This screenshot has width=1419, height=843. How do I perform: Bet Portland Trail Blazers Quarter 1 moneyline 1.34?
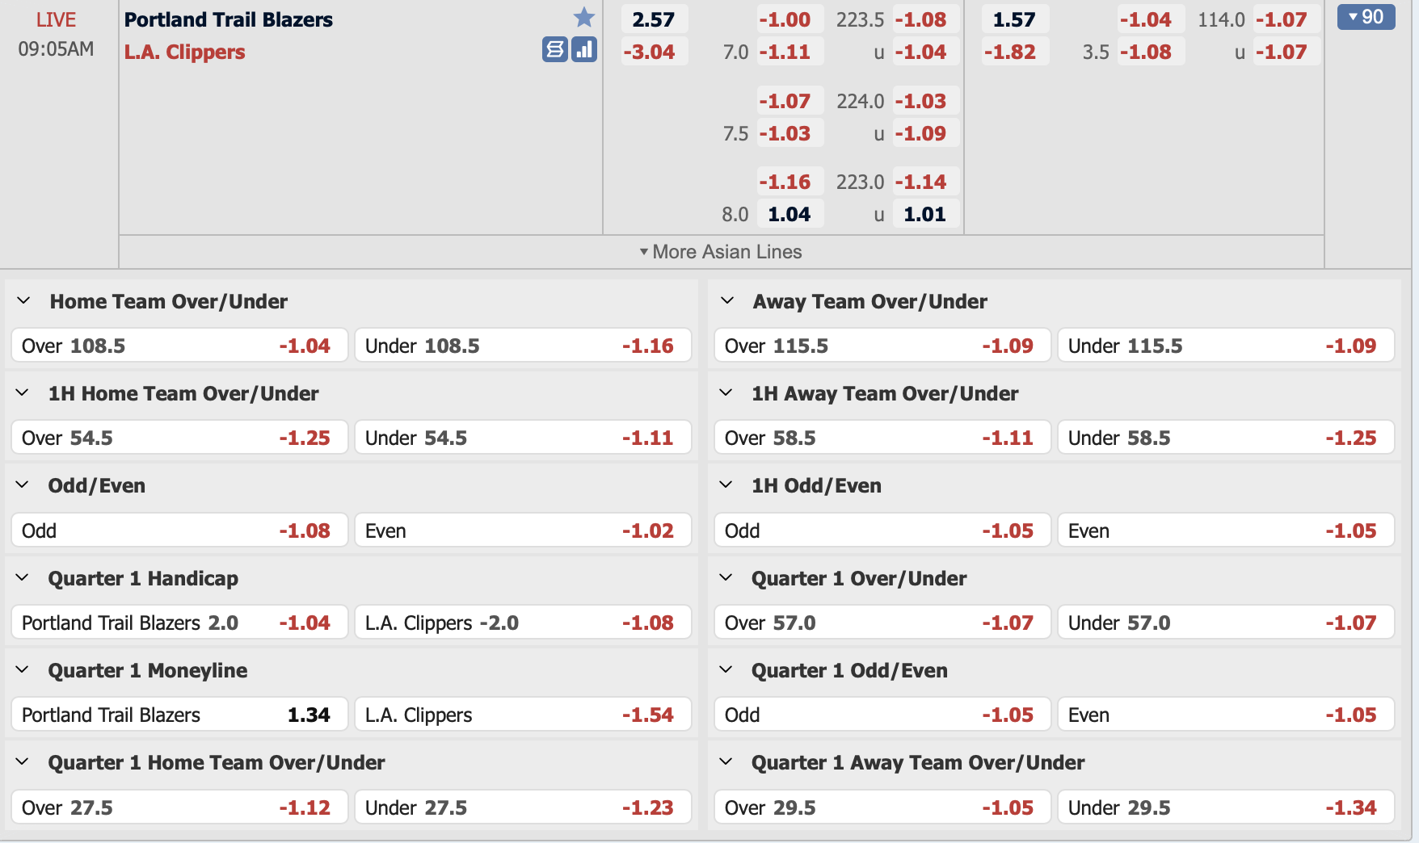(179, 715)
